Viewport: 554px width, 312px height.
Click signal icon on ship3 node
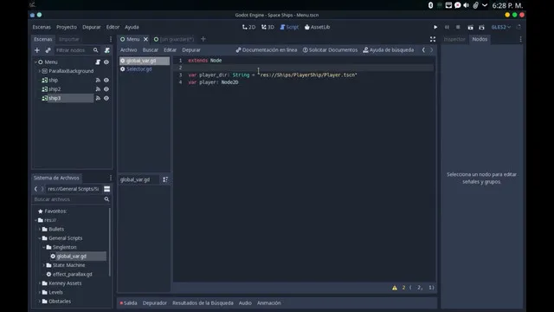click(x=98, y=98)
